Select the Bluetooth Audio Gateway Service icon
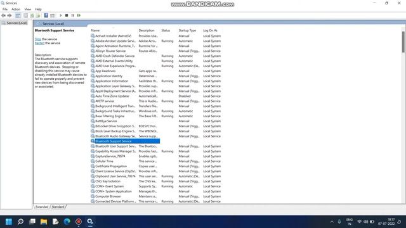This screenshot has height=228, width=406. pyautogui.click(x=93, y=136)
